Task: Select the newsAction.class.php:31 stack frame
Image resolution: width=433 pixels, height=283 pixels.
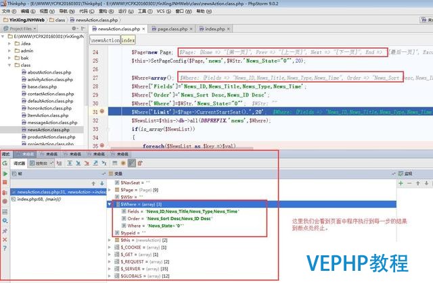Action: pyautogui.click(x=58, y=192)
